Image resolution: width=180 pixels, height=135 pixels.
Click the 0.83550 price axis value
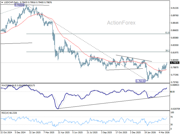175,45
